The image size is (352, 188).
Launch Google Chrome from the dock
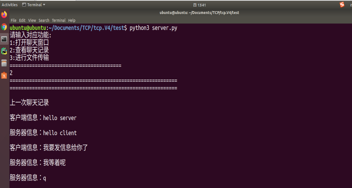(4, 27)
